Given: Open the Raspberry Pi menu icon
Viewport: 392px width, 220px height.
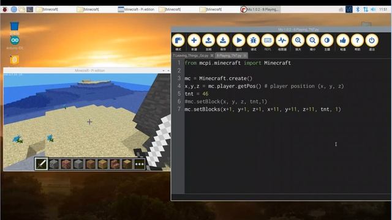Looking at the screenshot, I should point(5,9).
